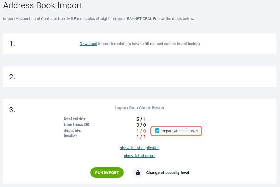Click Change of security level text
This screenshot has height=187, width=280.
pos(168,172)
